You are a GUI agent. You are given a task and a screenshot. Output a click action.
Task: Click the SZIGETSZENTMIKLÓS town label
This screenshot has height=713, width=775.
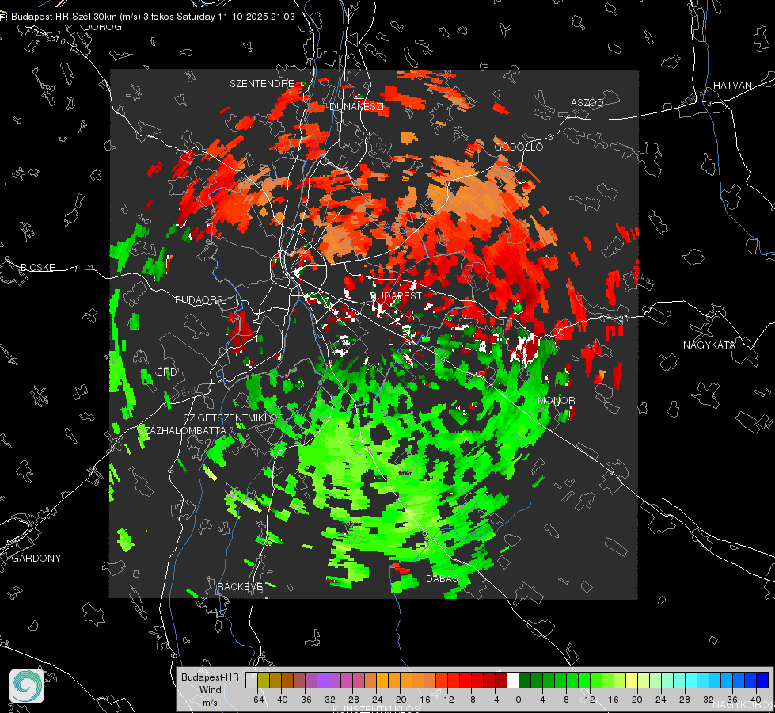tap(234, 418)
